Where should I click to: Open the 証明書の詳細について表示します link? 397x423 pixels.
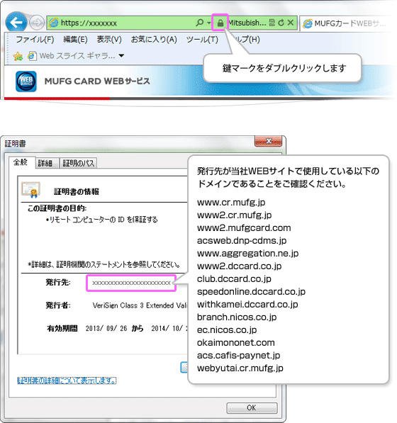pyautogui.click(x=67, y=380)
